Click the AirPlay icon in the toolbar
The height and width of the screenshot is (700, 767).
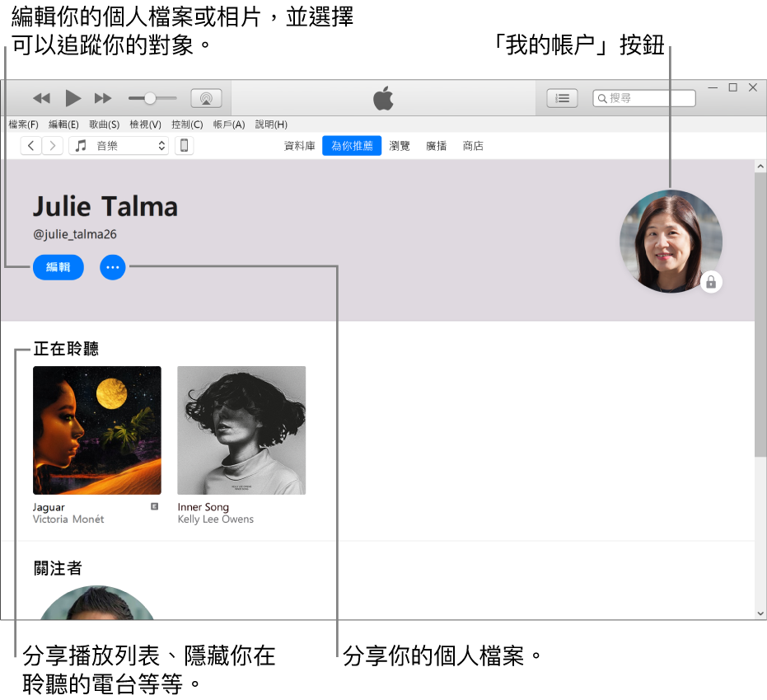pos(206,97)
